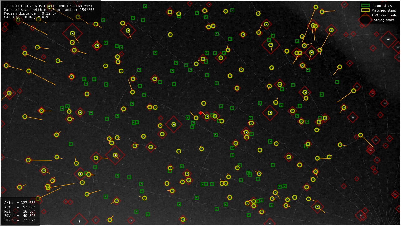Click the yellow Matched stars legend marker
Image resolution: width=401 pixels, height=226 pixels.
365,10
